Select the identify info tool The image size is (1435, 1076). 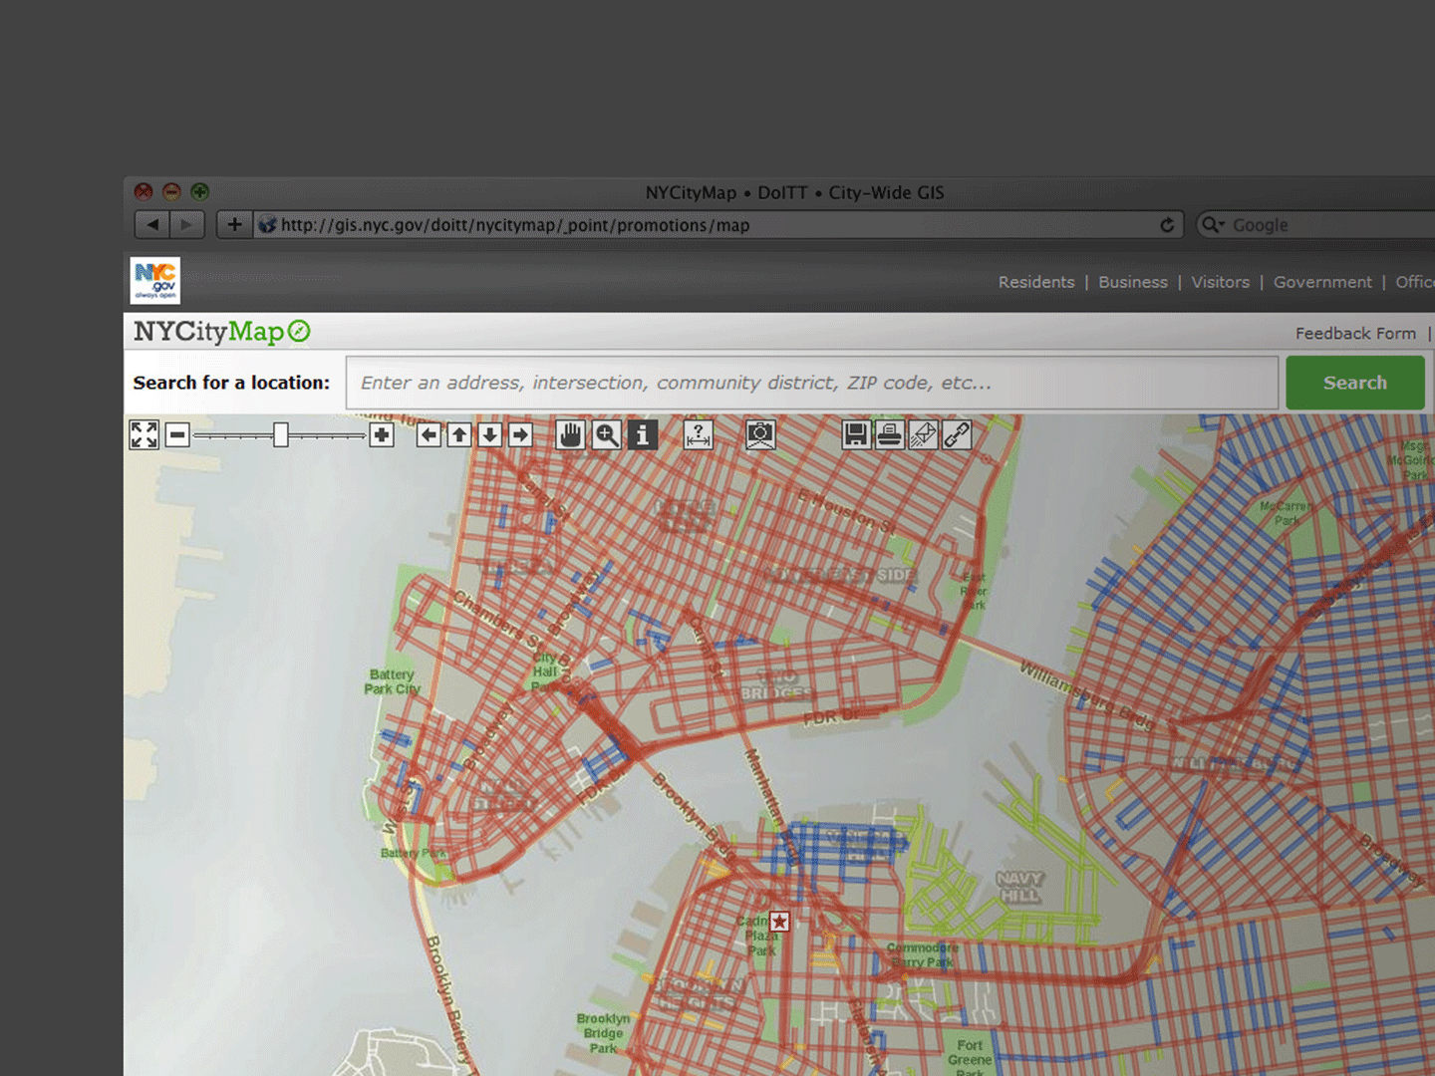click(642, 434)
